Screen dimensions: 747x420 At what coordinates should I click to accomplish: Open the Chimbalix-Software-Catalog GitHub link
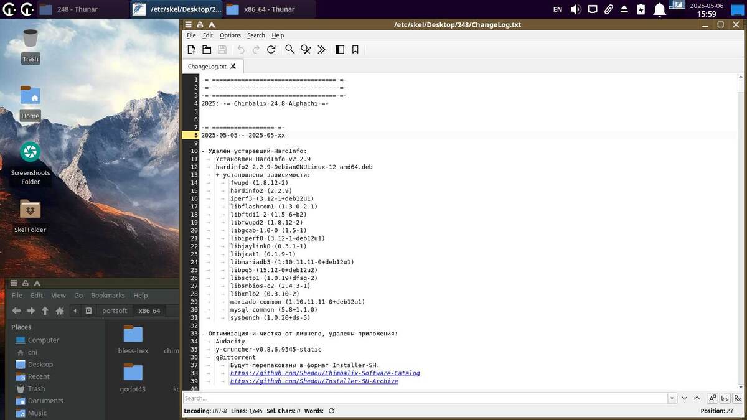point(325,373)
